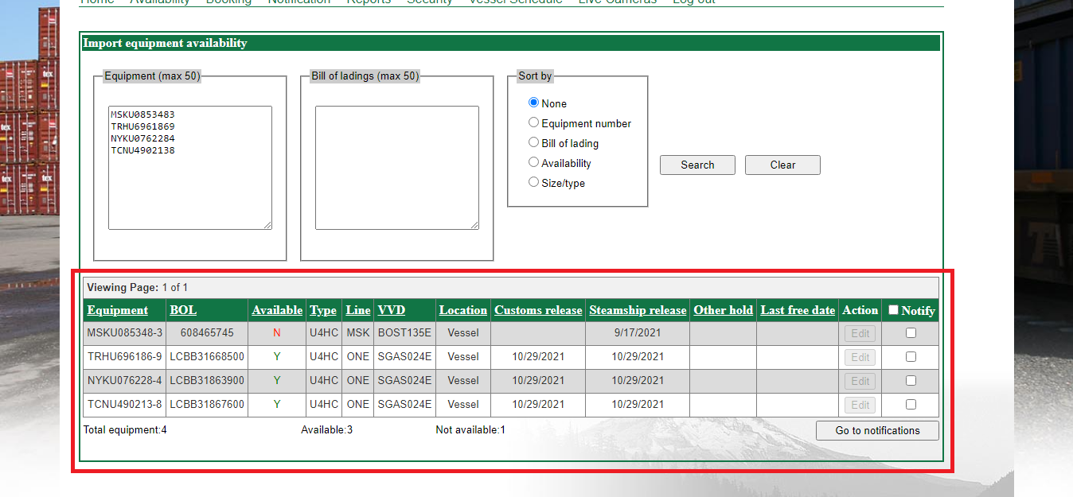1073x497 pixels.
Task: Select the None sort radio button
Action: 534,103
